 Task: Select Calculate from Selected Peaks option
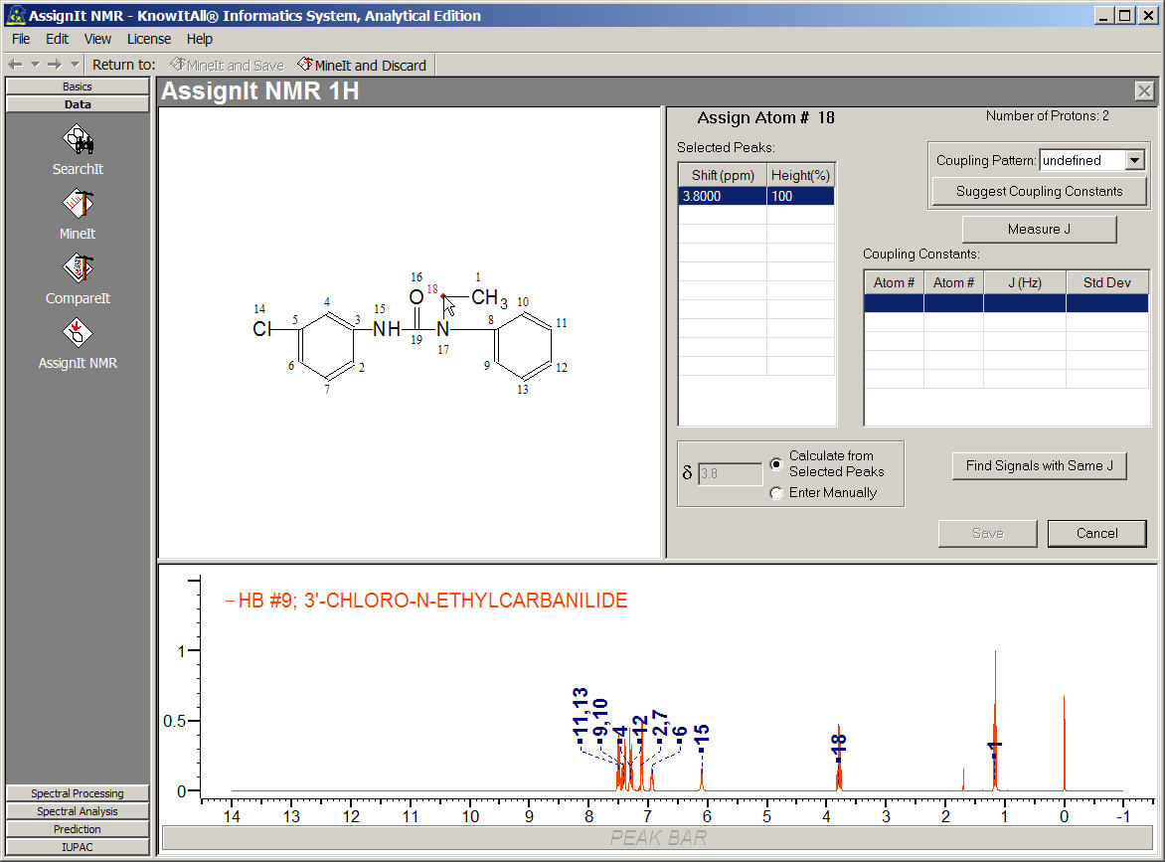point(776,463)
